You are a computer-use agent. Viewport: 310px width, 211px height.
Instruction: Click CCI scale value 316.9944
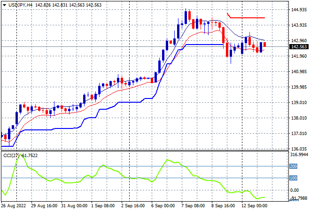click(x=299, y=155)
